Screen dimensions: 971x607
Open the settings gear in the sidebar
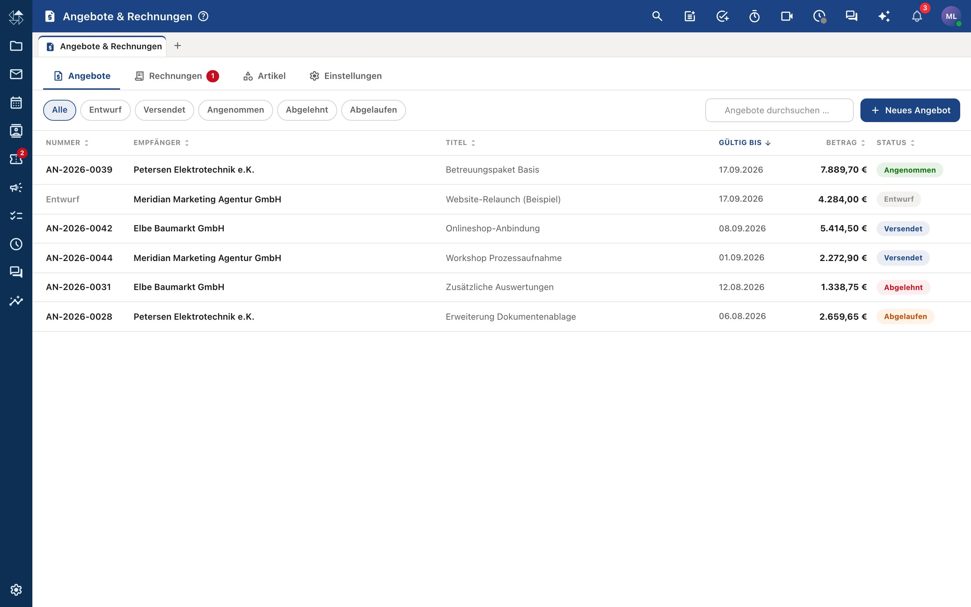point(16,590)
